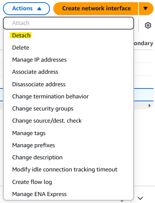Open Manage ENA Express
155x203 pixels.
coord(68,194)
